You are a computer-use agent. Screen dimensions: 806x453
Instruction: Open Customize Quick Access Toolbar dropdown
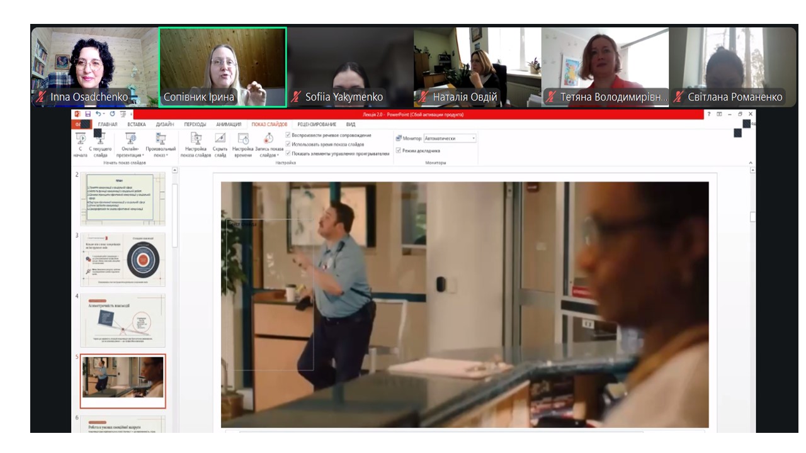(x=132, y=114)
